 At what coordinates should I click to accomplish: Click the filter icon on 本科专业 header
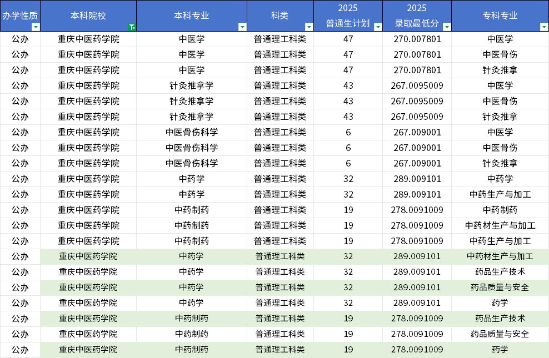coord(242,26)
